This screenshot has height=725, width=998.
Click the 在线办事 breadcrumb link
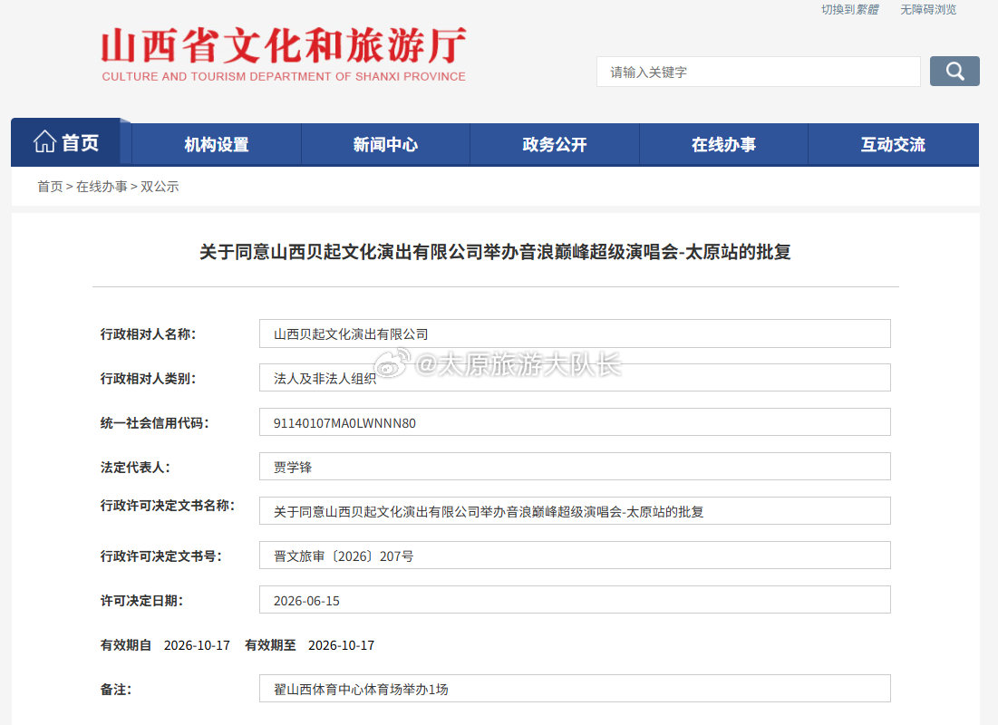102,187
